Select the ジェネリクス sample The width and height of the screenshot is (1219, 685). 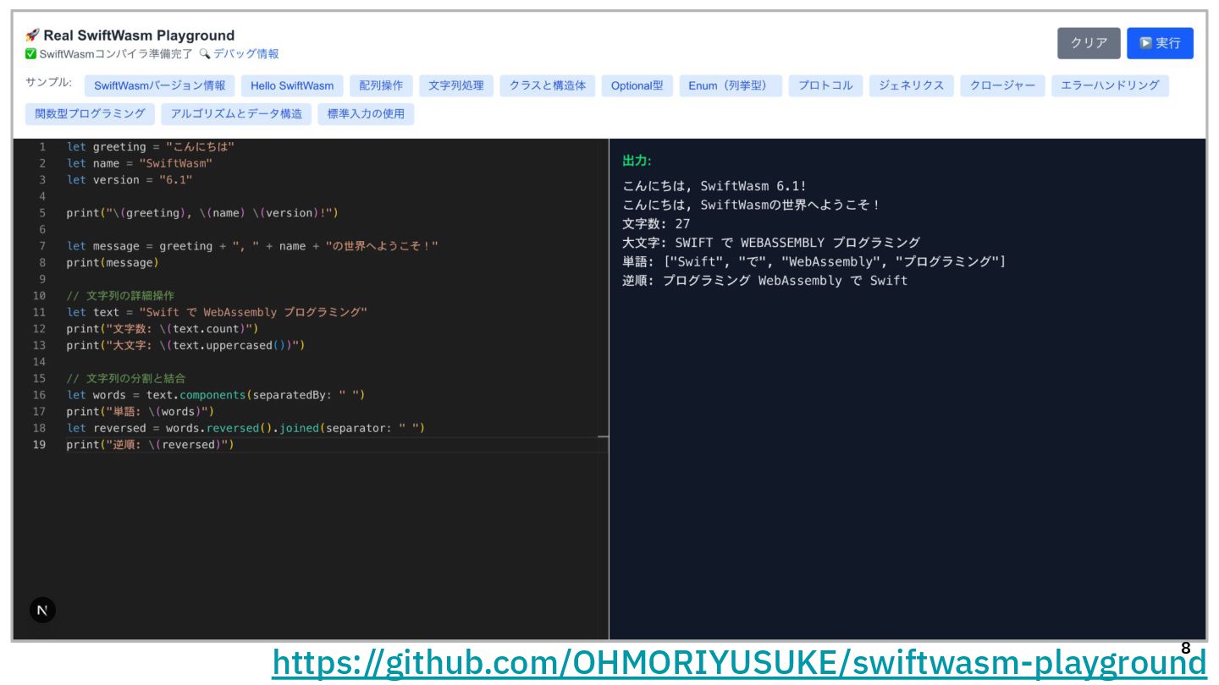[x=912, y=85]
